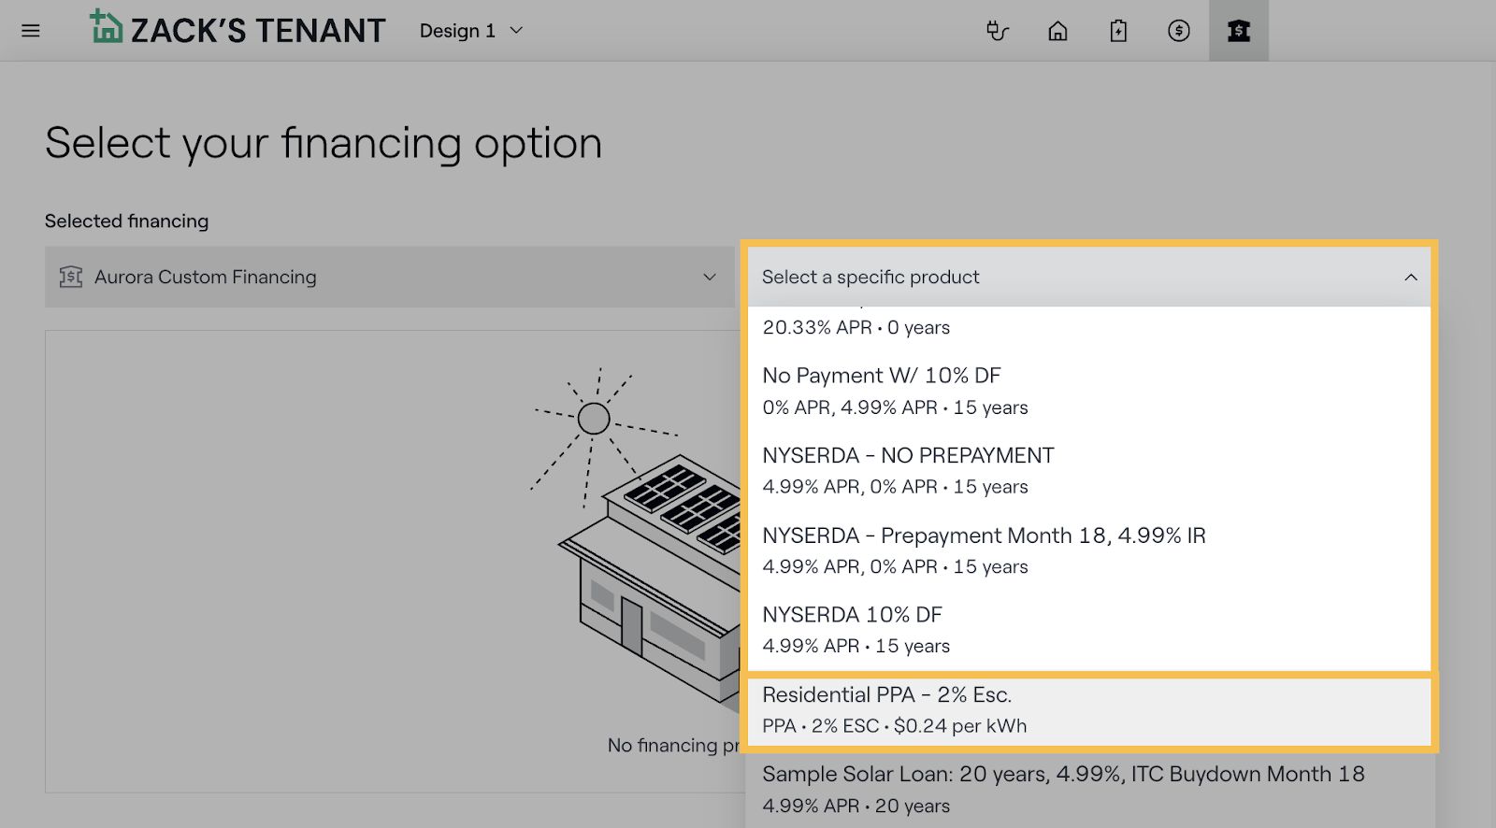This screenshot has width=1496, height=828.
Task: Open the battery storage icon
Action: (x=1118, y=31)
